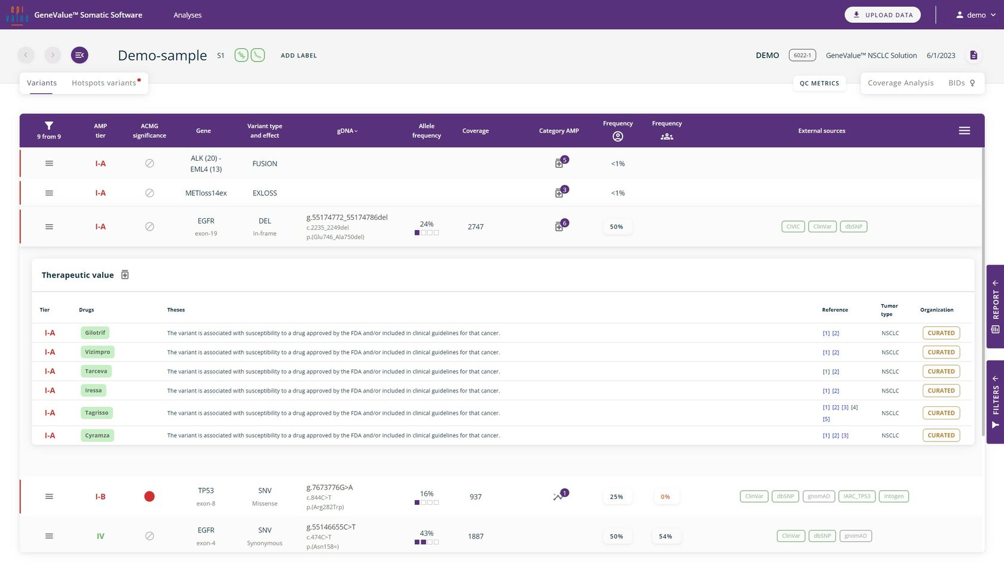Click the first green sample type icon
This screenshot has width=1004, height=564.
coord(241,56)
